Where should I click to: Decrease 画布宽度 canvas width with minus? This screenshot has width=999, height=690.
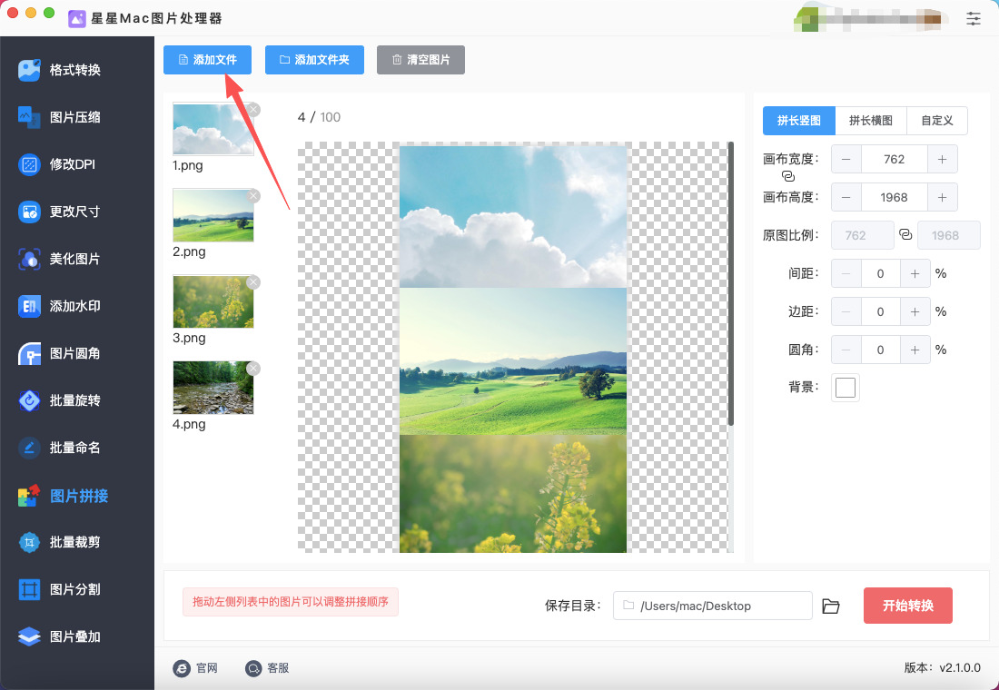(846, 159)
